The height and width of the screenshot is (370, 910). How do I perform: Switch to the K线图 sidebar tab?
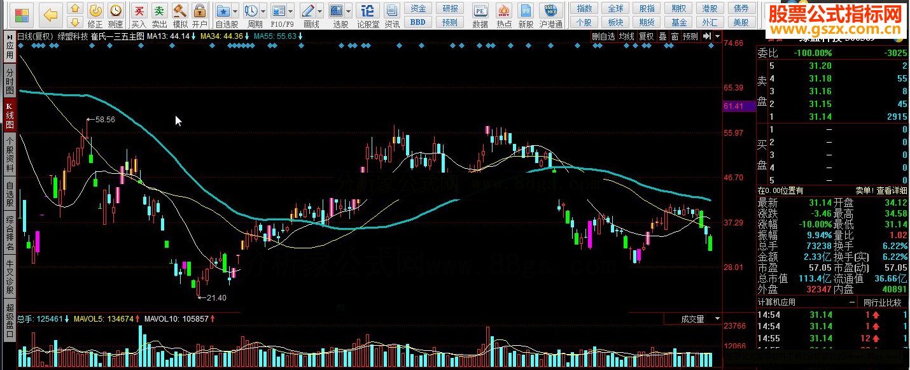pos(10,115)
